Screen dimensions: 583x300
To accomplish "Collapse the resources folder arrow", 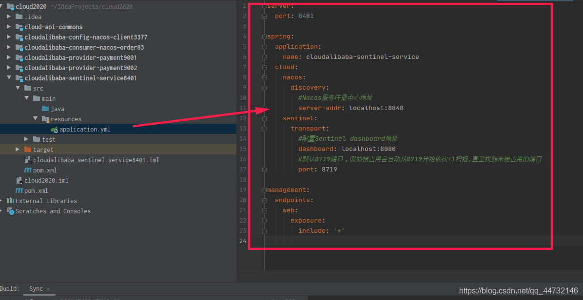I will [35, 119].
